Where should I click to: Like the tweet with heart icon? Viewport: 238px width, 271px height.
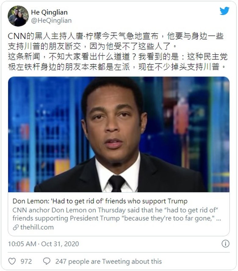coord(12,261)
